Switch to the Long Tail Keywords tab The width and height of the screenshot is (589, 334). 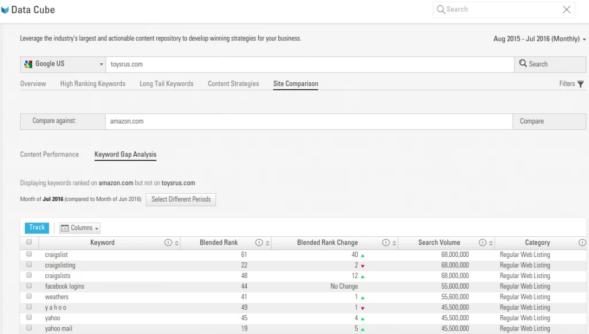coord(166,84)
